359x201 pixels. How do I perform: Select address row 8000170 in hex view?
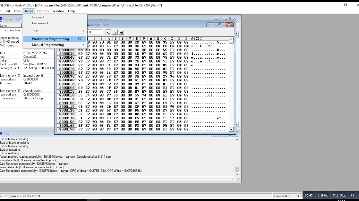click(67, 130)
